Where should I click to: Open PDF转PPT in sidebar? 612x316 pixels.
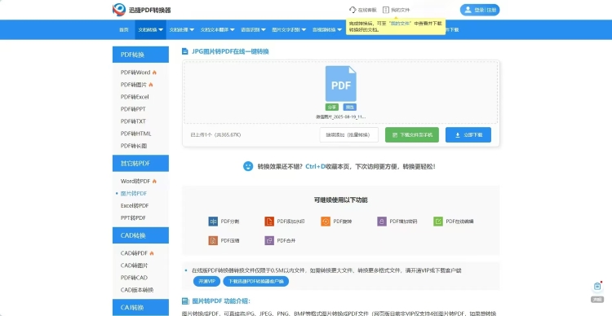coord(133,109)
